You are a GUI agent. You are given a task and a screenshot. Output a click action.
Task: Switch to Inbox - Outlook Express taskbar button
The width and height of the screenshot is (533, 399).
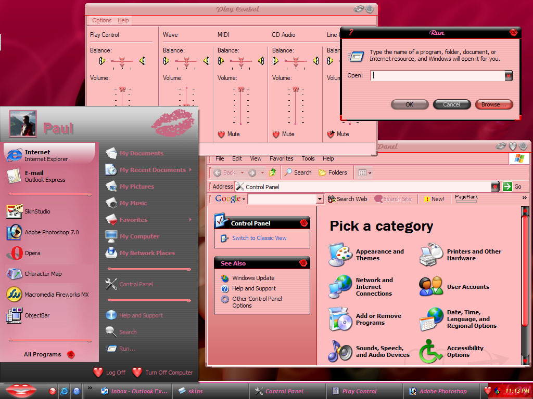[x=135, y=391]
